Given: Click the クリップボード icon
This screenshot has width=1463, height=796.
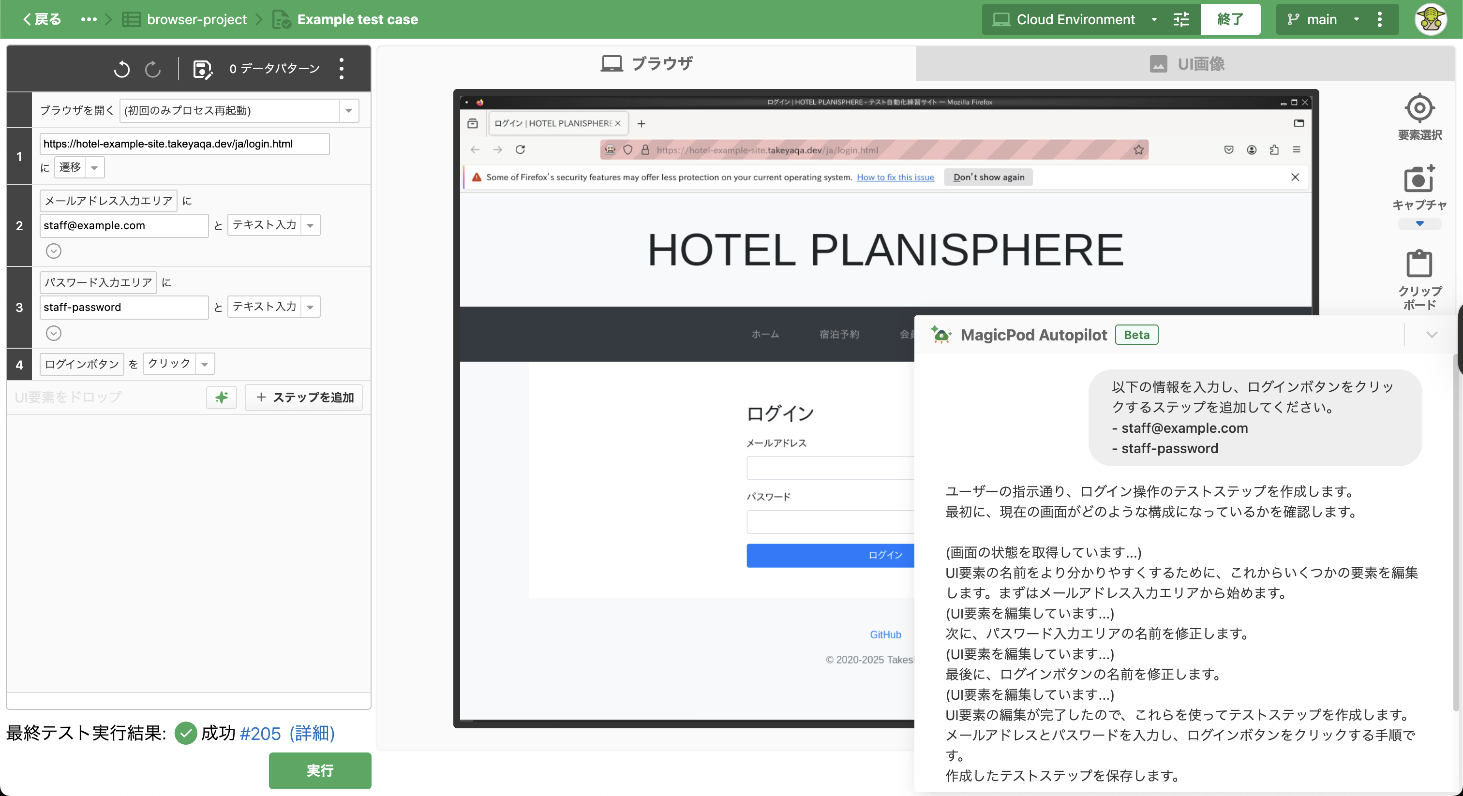Looking at the screenshot, I should pyautogui.click(x=1419, y=264).
